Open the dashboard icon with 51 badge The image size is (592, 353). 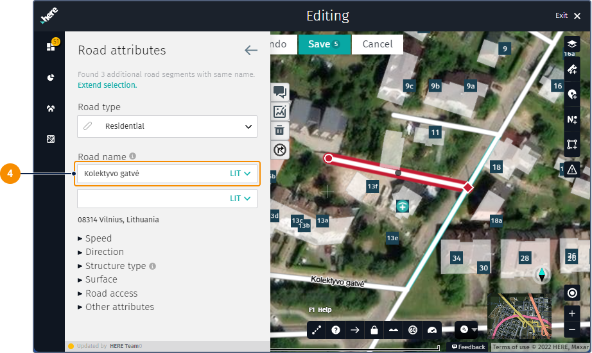[x=51, y=45]
